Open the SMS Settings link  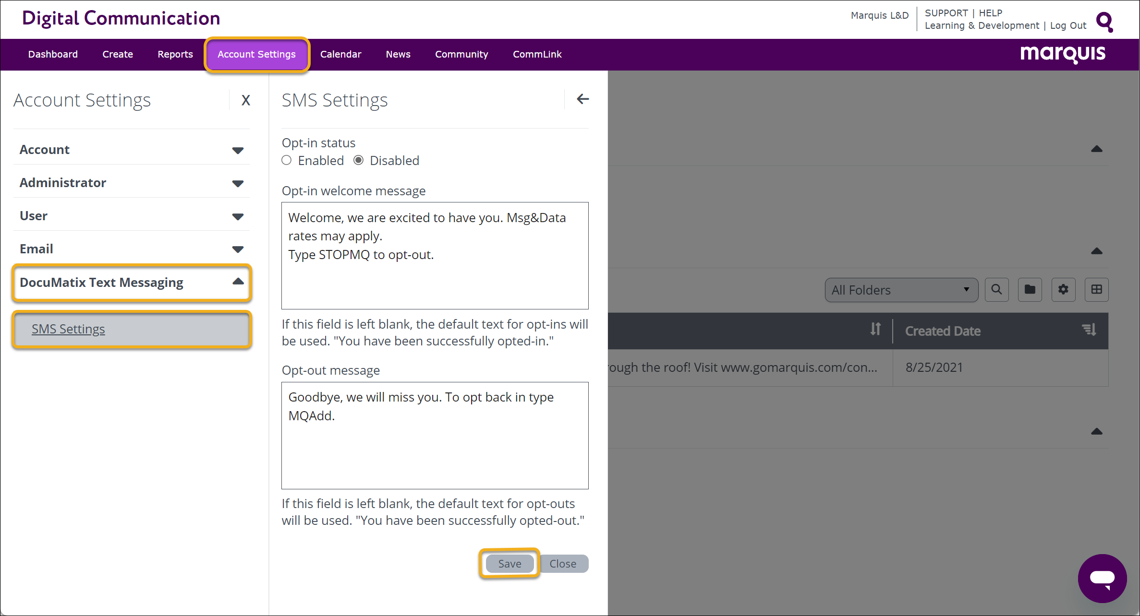68,329
